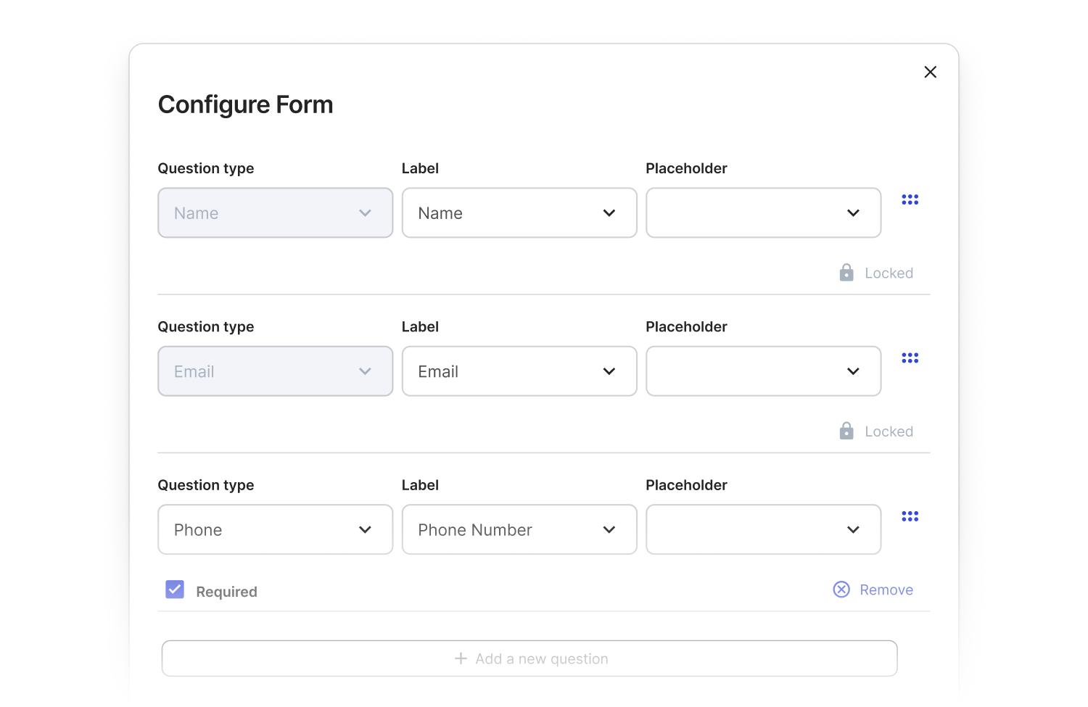Close the Configure Form dialog

[930, 72]
